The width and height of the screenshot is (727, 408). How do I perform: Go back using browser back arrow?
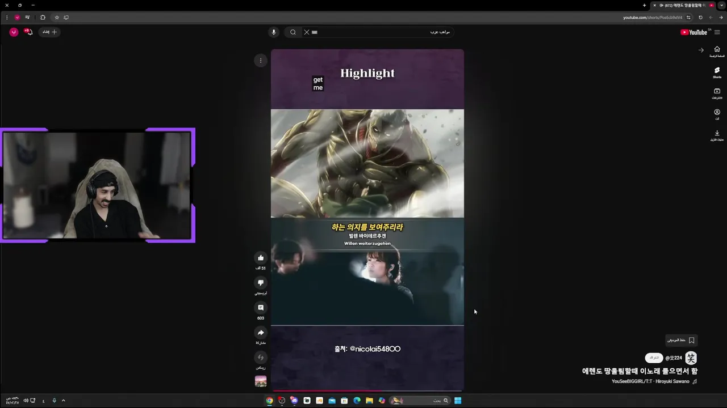point(721,18)
